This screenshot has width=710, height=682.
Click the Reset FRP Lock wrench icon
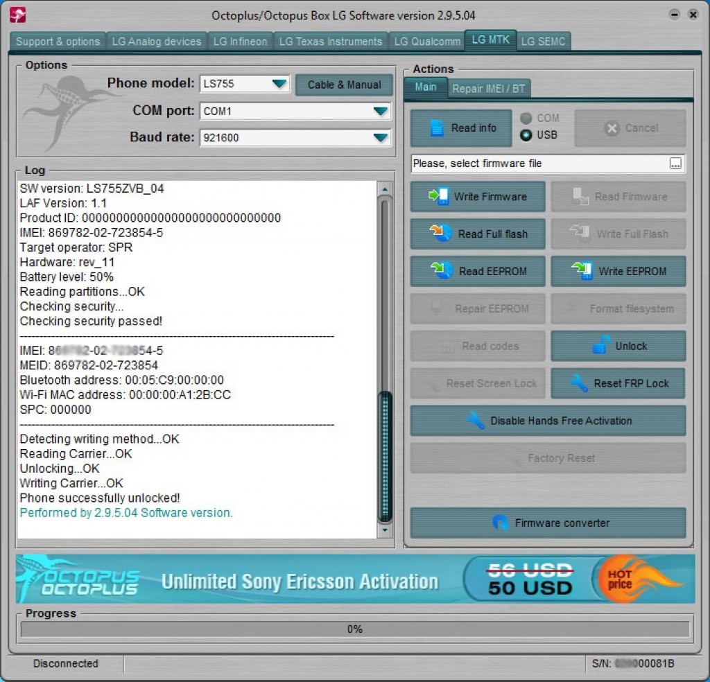point(578,383)
